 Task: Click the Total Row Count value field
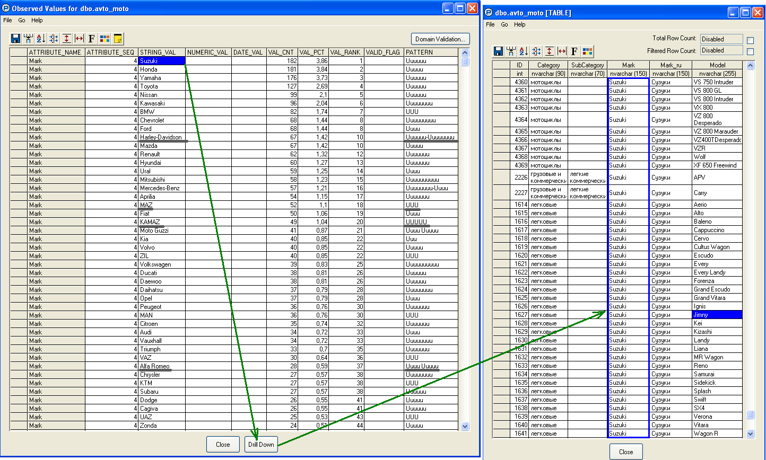(x=721, y=39)
